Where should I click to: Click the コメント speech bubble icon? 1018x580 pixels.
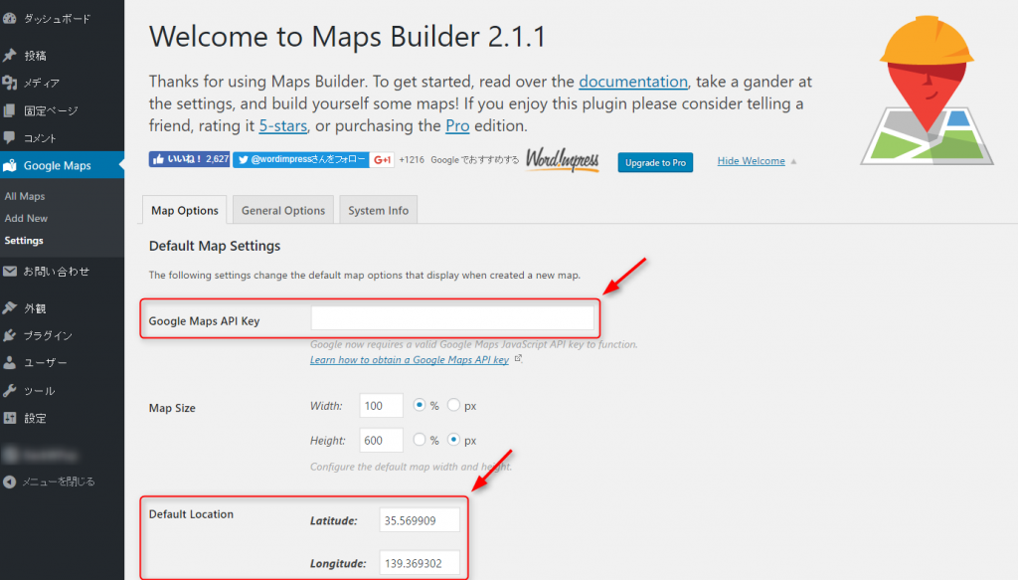coord(9,137)
